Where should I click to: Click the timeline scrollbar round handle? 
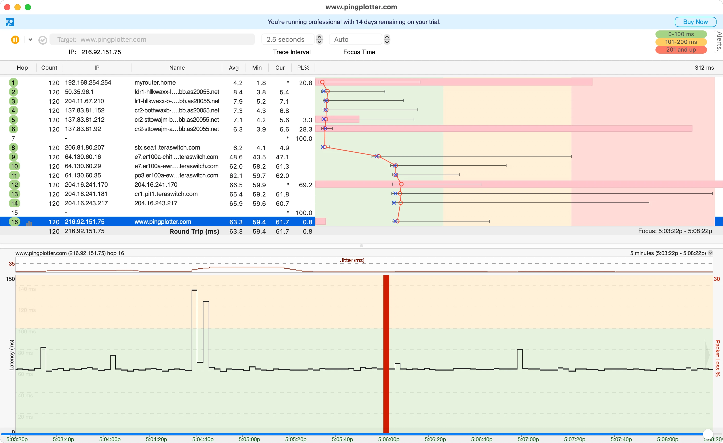pos(708,434)
